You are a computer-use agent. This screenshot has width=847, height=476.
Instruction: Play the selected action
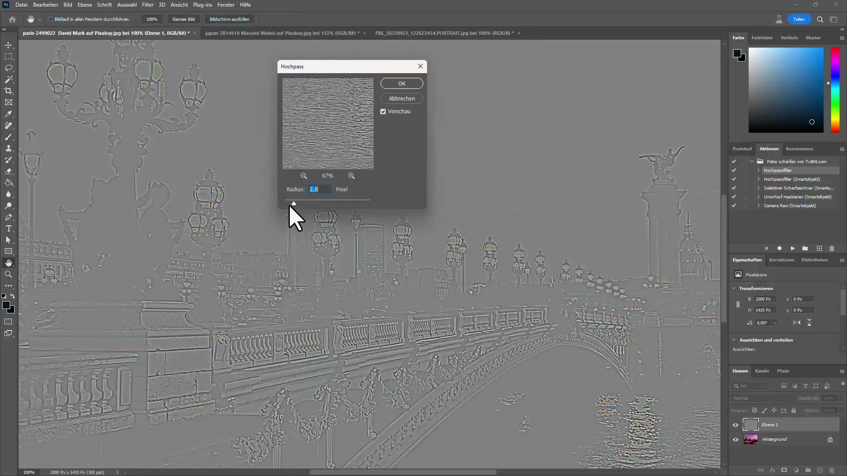click(x=793, y=249)
